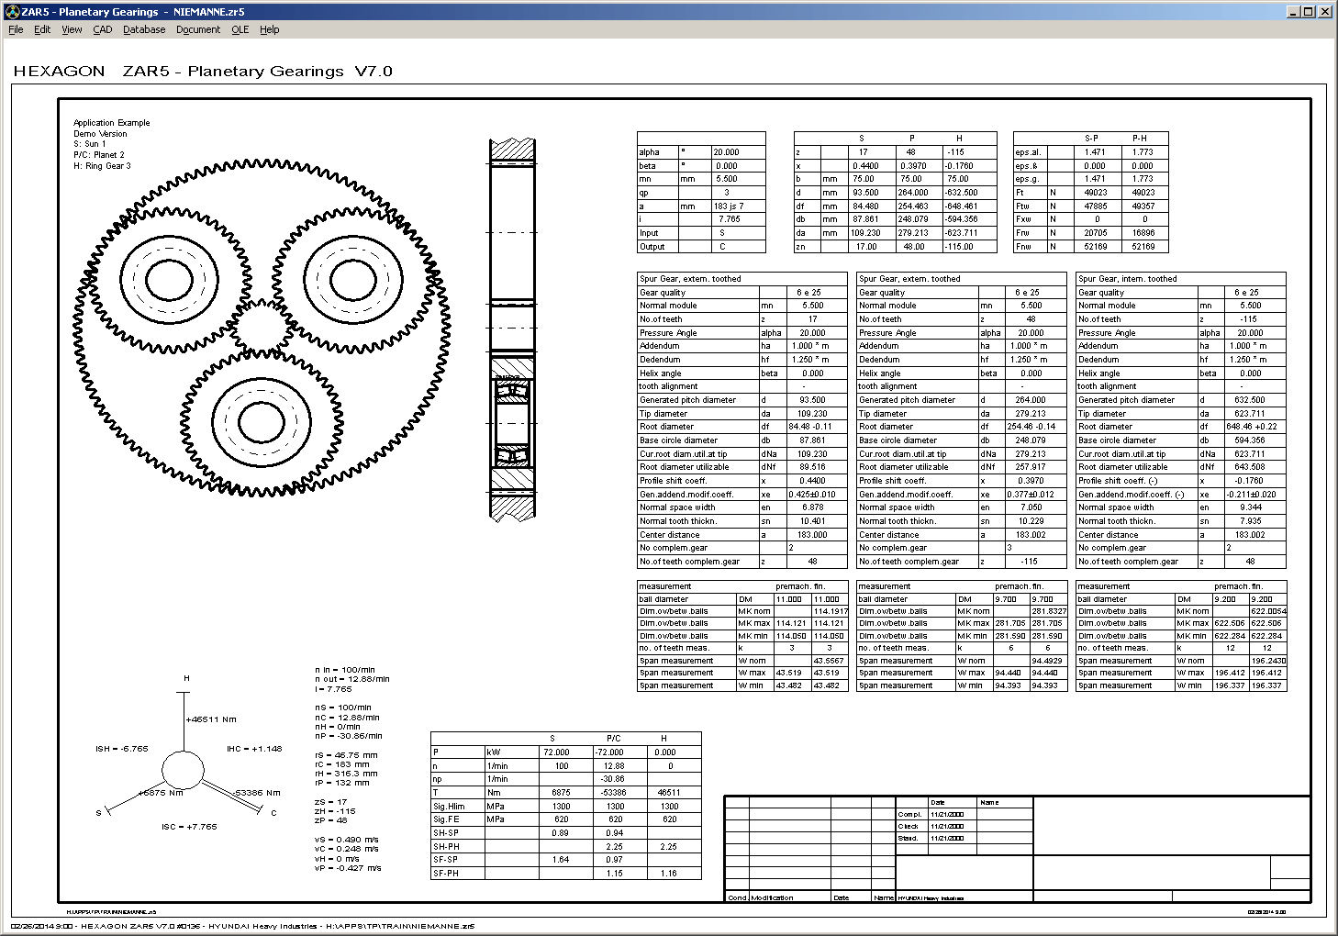Open the File menu

16,29
